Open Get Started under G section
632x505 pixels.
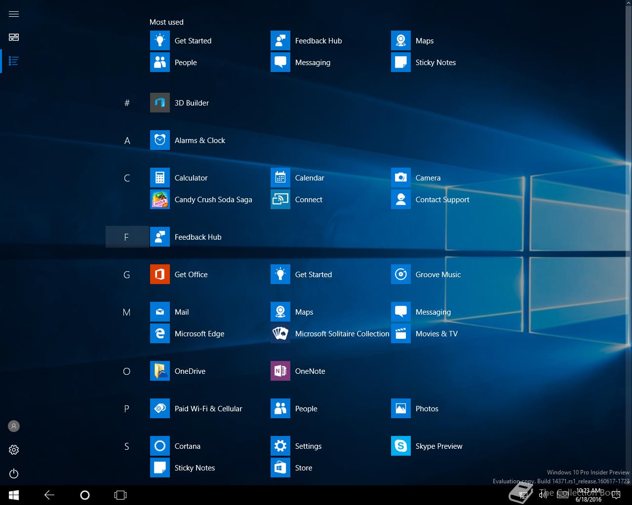pos(302,274)
